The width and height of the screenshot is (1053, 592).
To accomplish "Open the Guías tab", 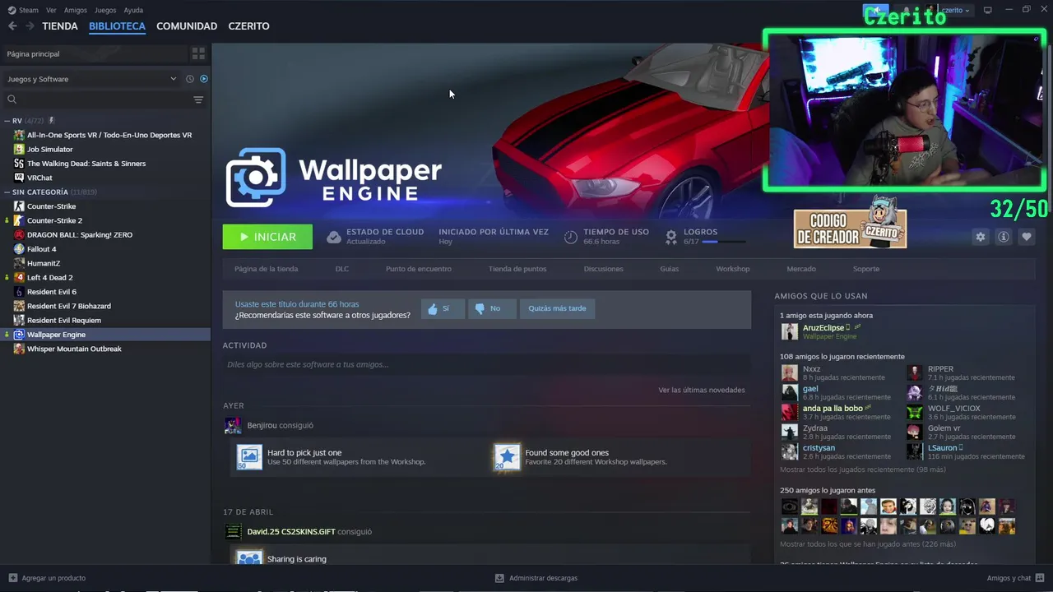I will coord(670,269).
